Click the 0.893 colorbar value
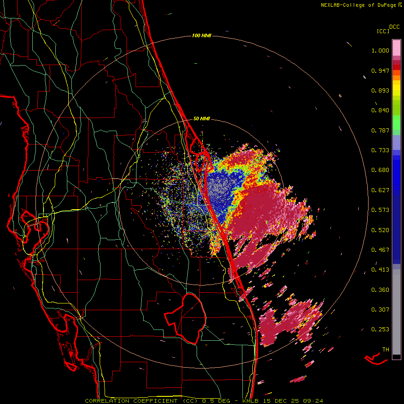The width and height of the screenshot is (404, 404). click(x=380, y=90)
